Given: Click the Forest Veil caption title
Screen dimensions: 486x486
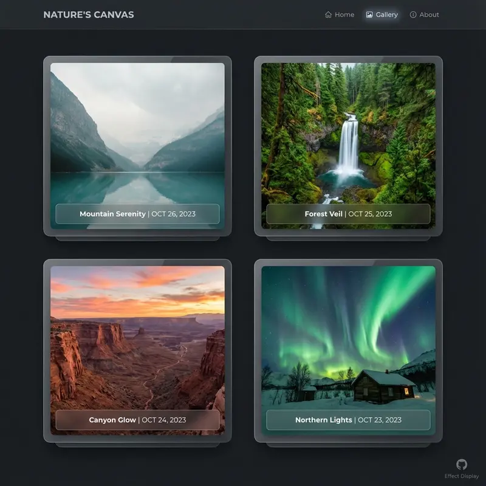Looking at the screenshot, I should pos(323,214).
